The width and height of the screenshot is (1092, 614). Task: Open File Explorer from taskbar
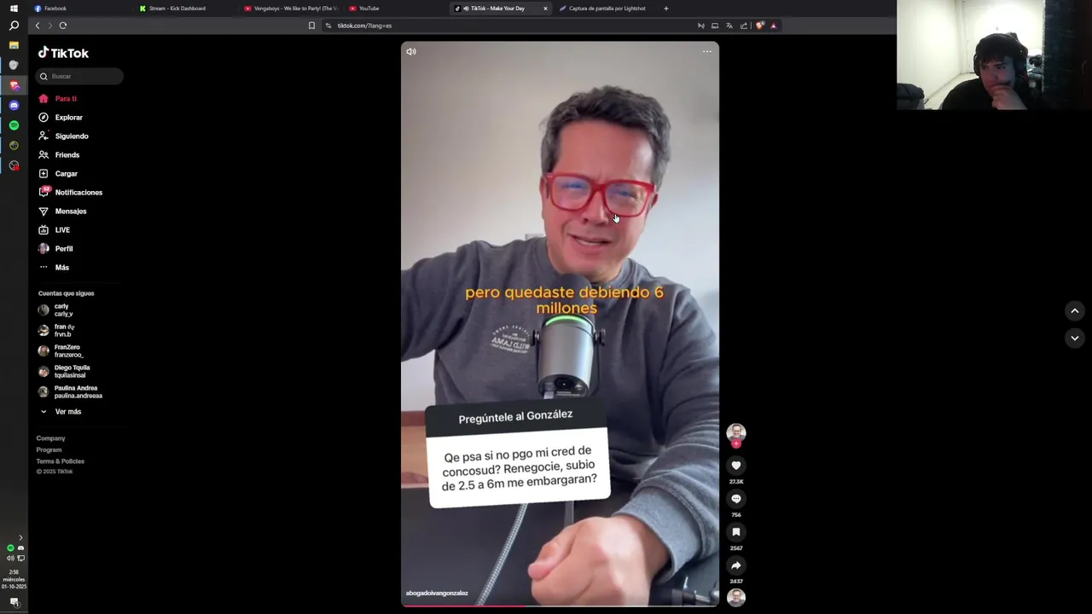14,45
